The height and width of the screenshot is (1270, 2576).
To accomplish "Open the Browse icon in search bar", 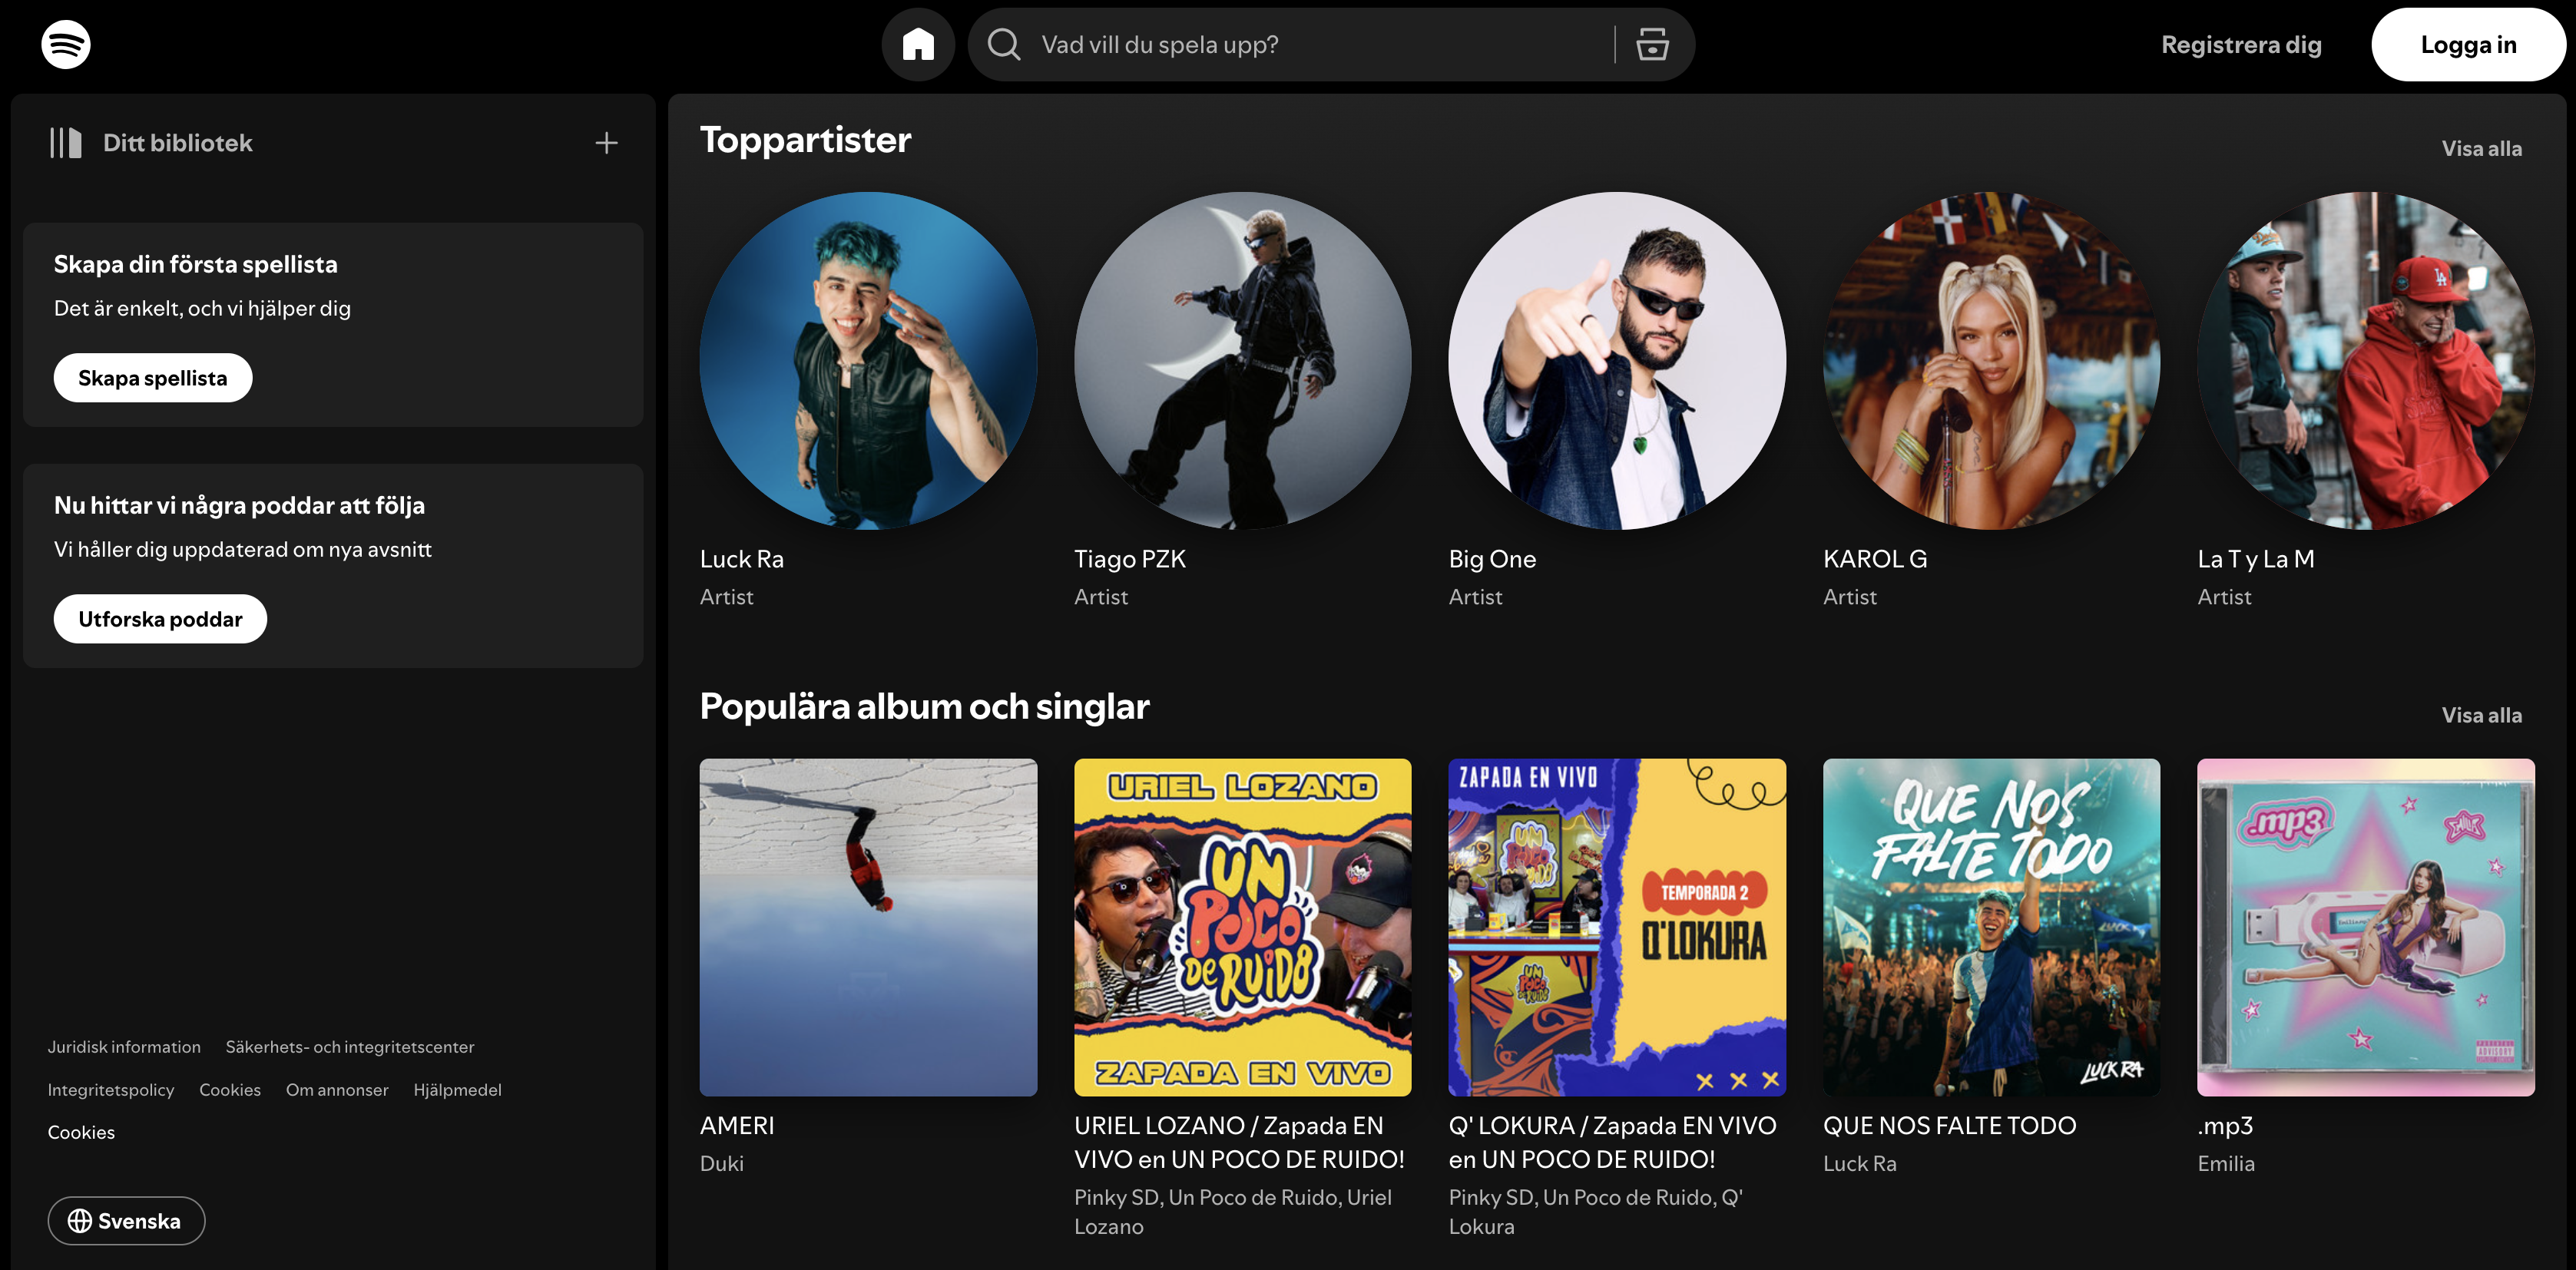I will pos(1651,45).
